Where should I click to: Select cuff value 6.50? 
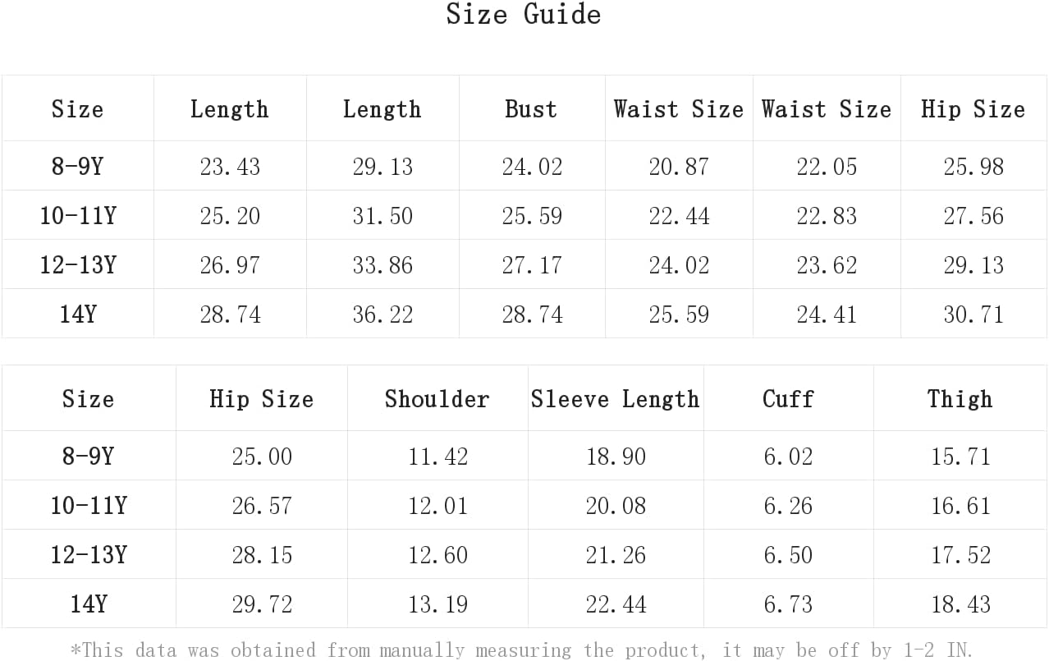[x=788, y=555]
